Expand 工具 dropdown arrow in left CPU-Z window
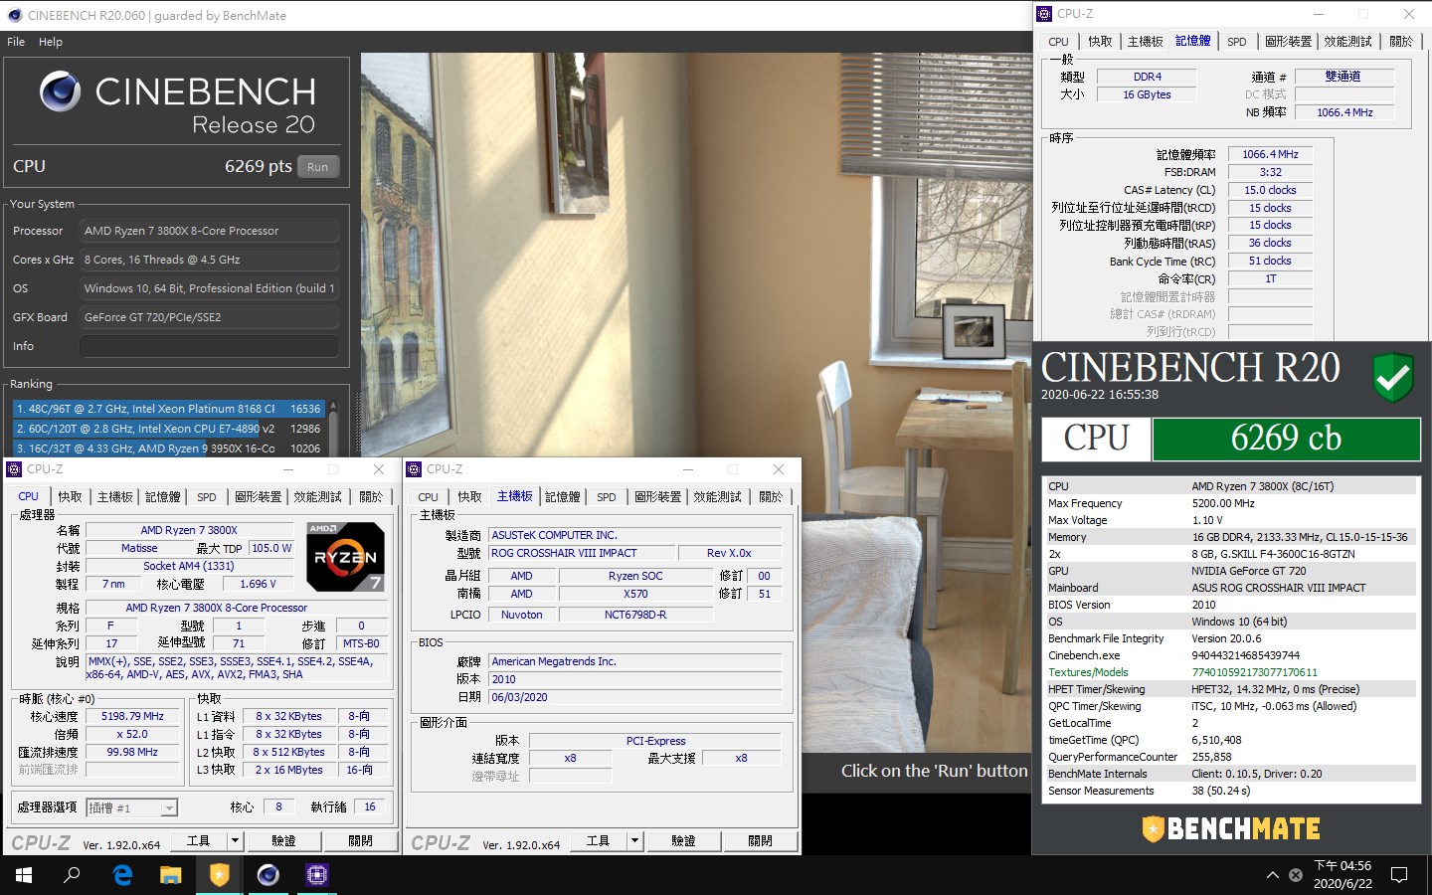Screen dimensions: 1432x895 point(236,840)
